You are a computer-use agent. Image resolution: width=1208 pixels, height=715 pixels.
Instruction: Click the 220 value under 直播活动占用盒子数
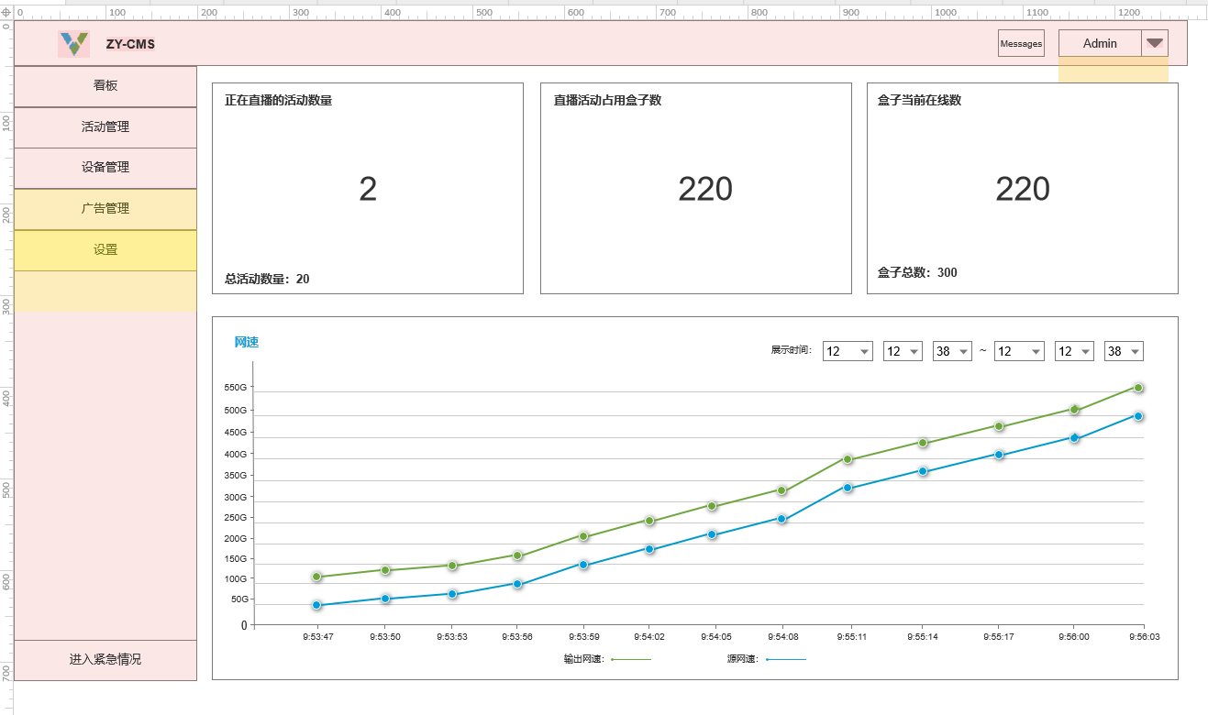[705, 190]
